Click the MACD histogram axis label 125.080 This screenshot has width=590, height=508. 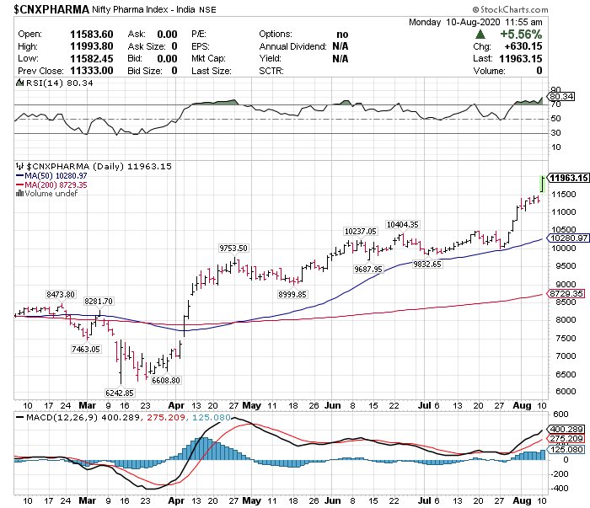click(x=566, y=449)
